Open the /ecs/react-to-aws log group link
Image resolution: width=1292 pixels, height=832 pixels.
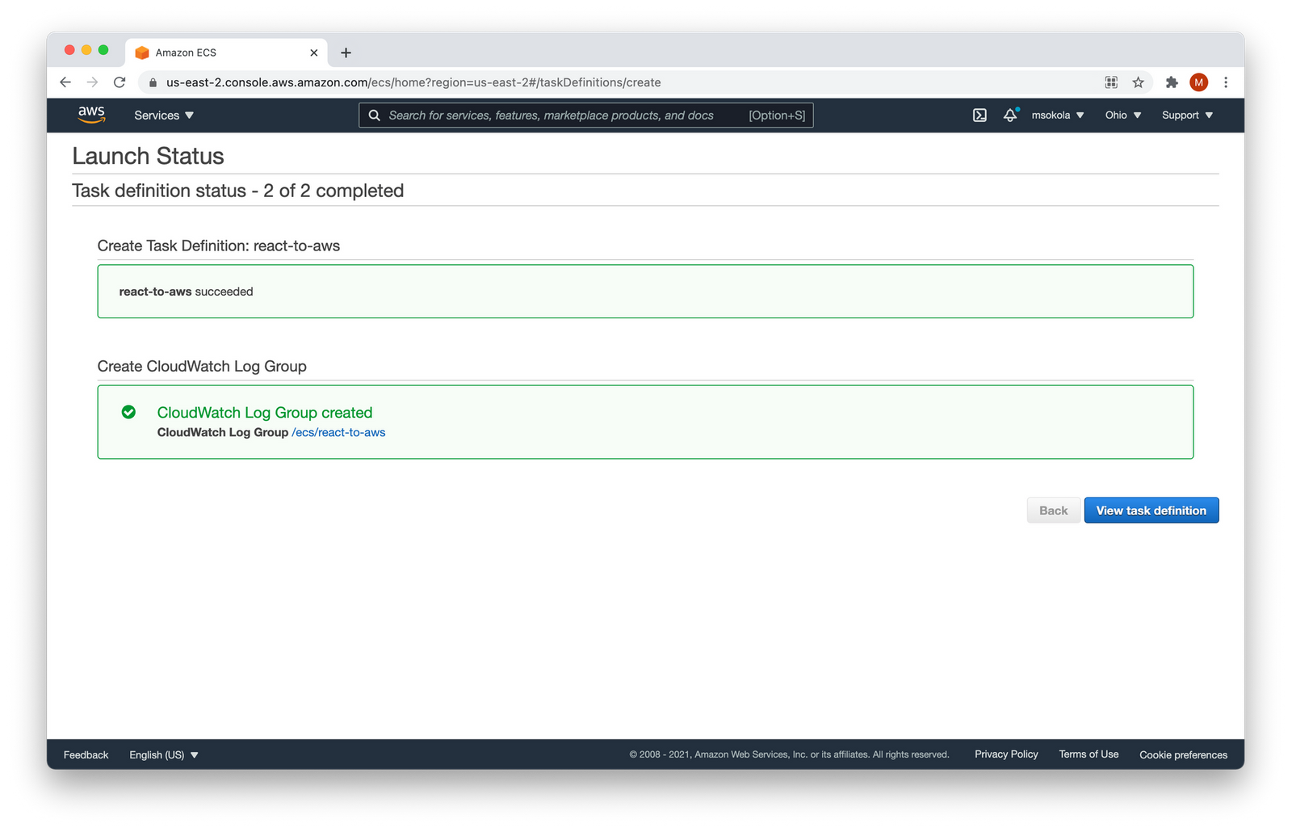338,432
